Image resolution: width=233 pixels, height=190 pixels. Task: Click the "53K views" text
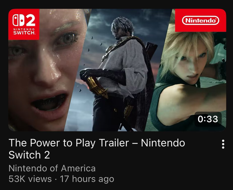[x=30, y=179]
